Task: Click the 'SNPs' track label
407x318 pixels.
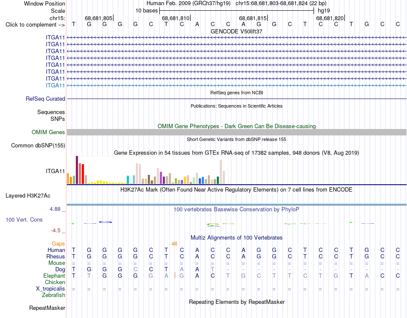Action: pos(58,119)
